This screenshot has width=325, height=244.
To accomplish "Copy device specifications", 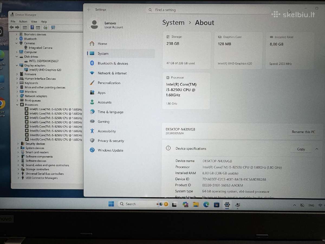I will coord(301,149).
